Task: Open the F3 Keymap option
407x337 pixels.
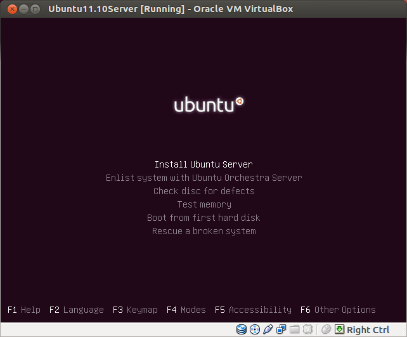Action: (x=135, y=310)
